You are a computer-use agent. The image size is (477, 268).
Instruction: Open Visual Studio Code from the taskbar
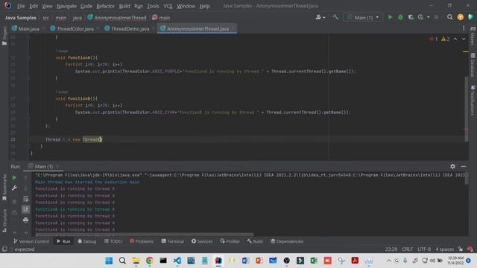[x=177, y=261]
